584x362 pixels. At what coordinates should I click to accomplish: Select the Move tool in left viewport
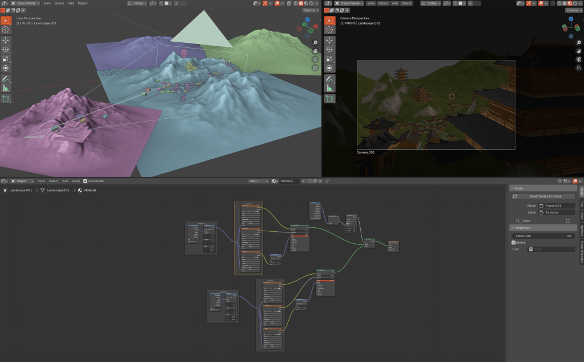[x=6, y=40]
